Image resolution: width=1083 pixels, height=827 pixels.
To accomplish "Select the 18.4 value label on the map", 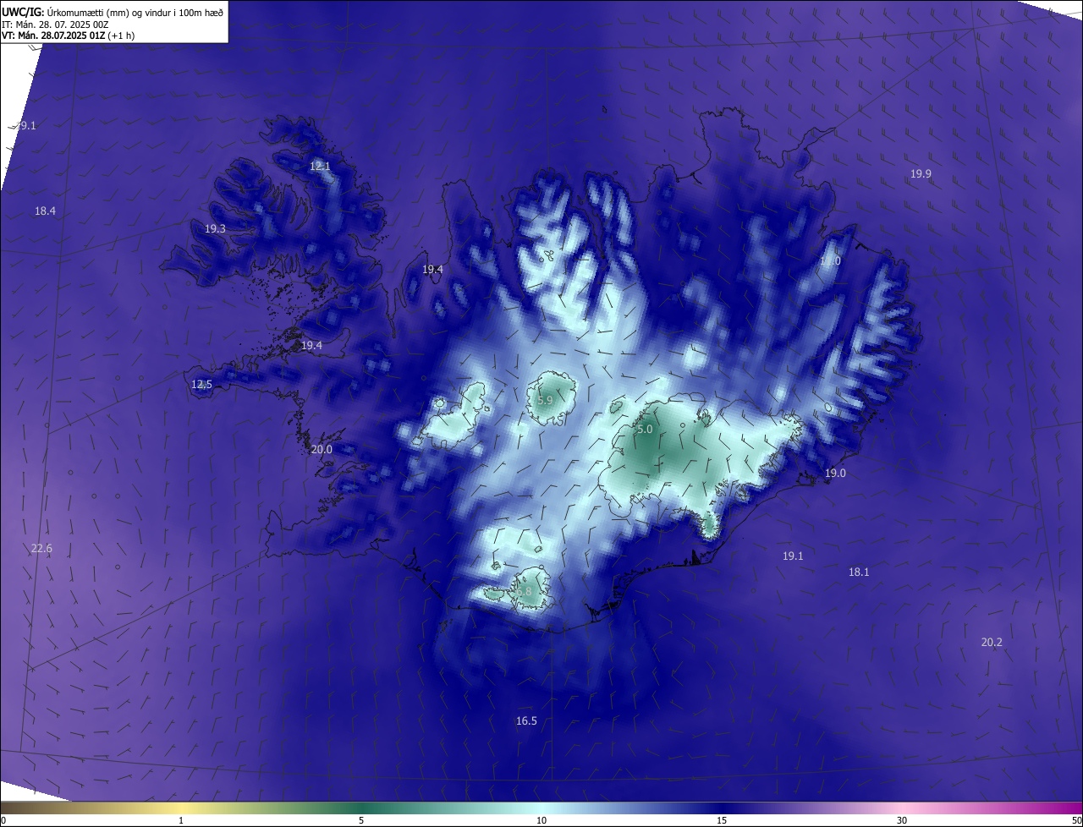I will (x=46, y=211).
